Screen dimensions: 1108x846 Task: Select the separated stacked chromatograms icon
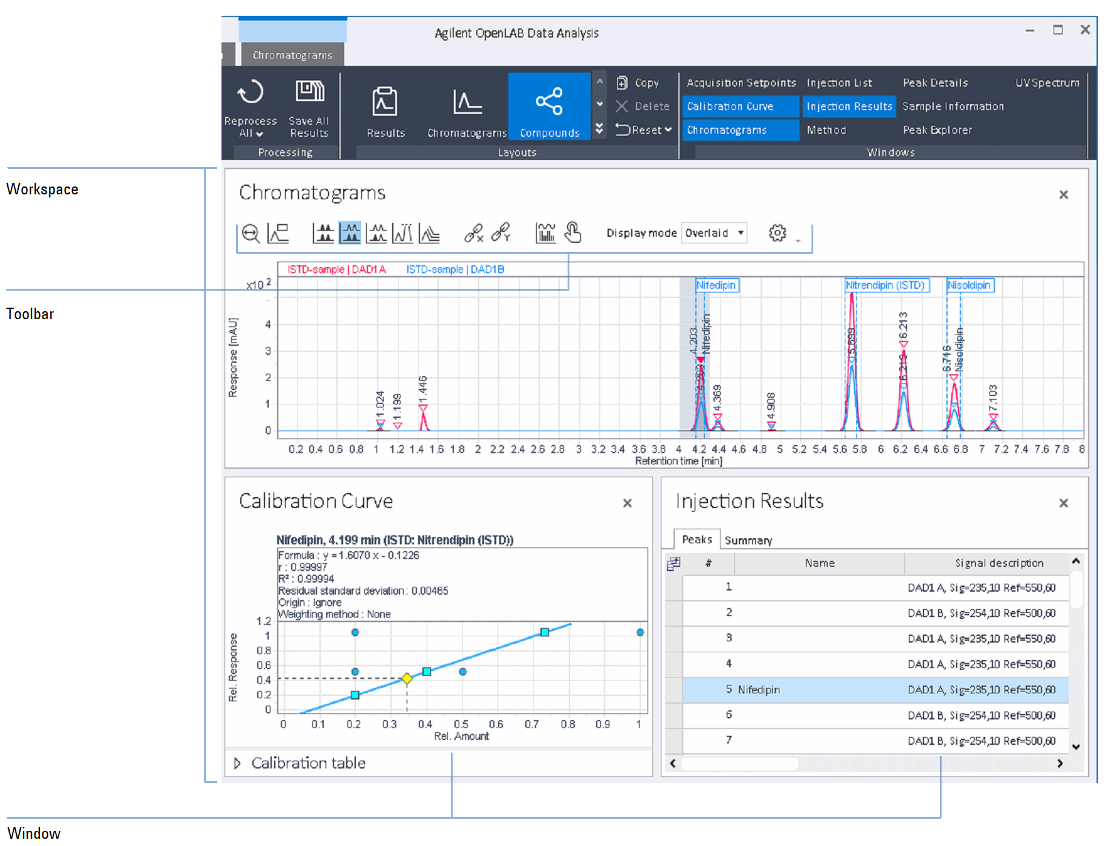[323, 233]
